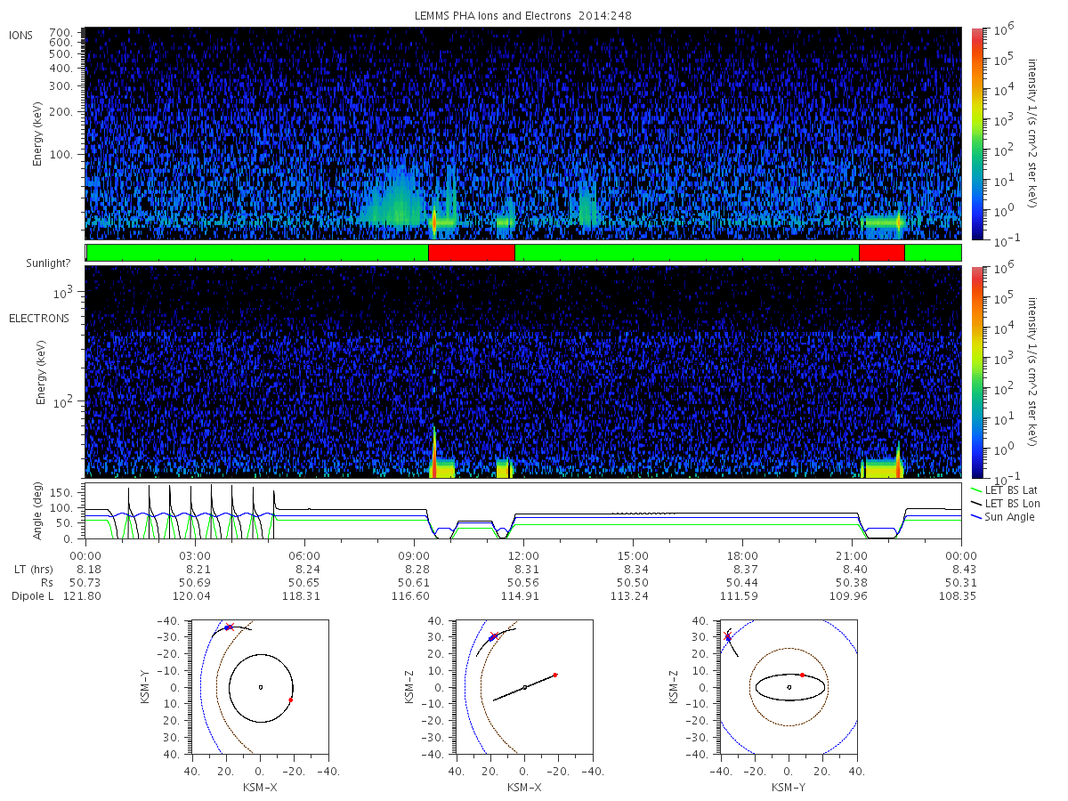Click the ELECTRONS panel label
The image size is (1068, 801).
[x=38, y=318]
